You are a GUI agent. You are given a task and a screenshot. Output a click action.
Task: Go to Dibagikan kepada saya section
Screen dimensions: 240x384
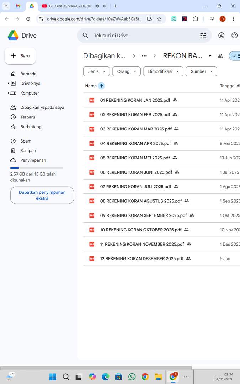point(42,107)
